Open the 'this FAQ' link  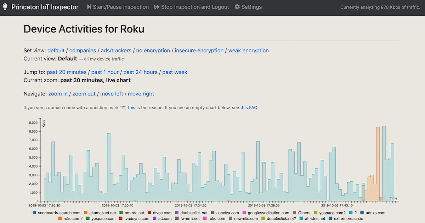click(x=249, y=107)
